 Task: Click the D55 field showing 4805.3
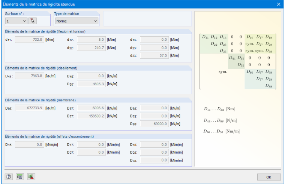click(x=91, y=84)
